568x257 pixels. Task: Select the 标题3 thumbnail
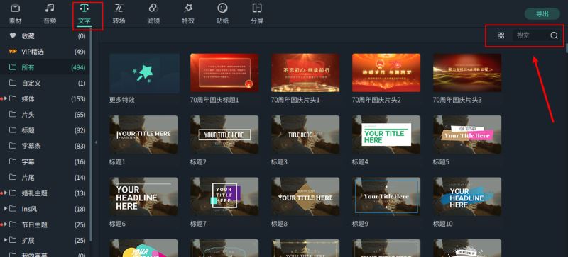coord(305,135)
